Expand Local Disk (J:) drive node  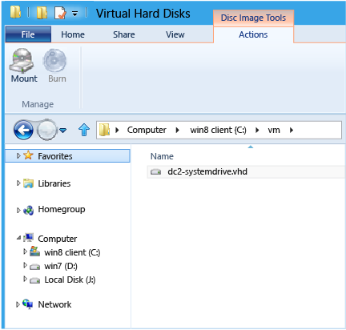25,279
